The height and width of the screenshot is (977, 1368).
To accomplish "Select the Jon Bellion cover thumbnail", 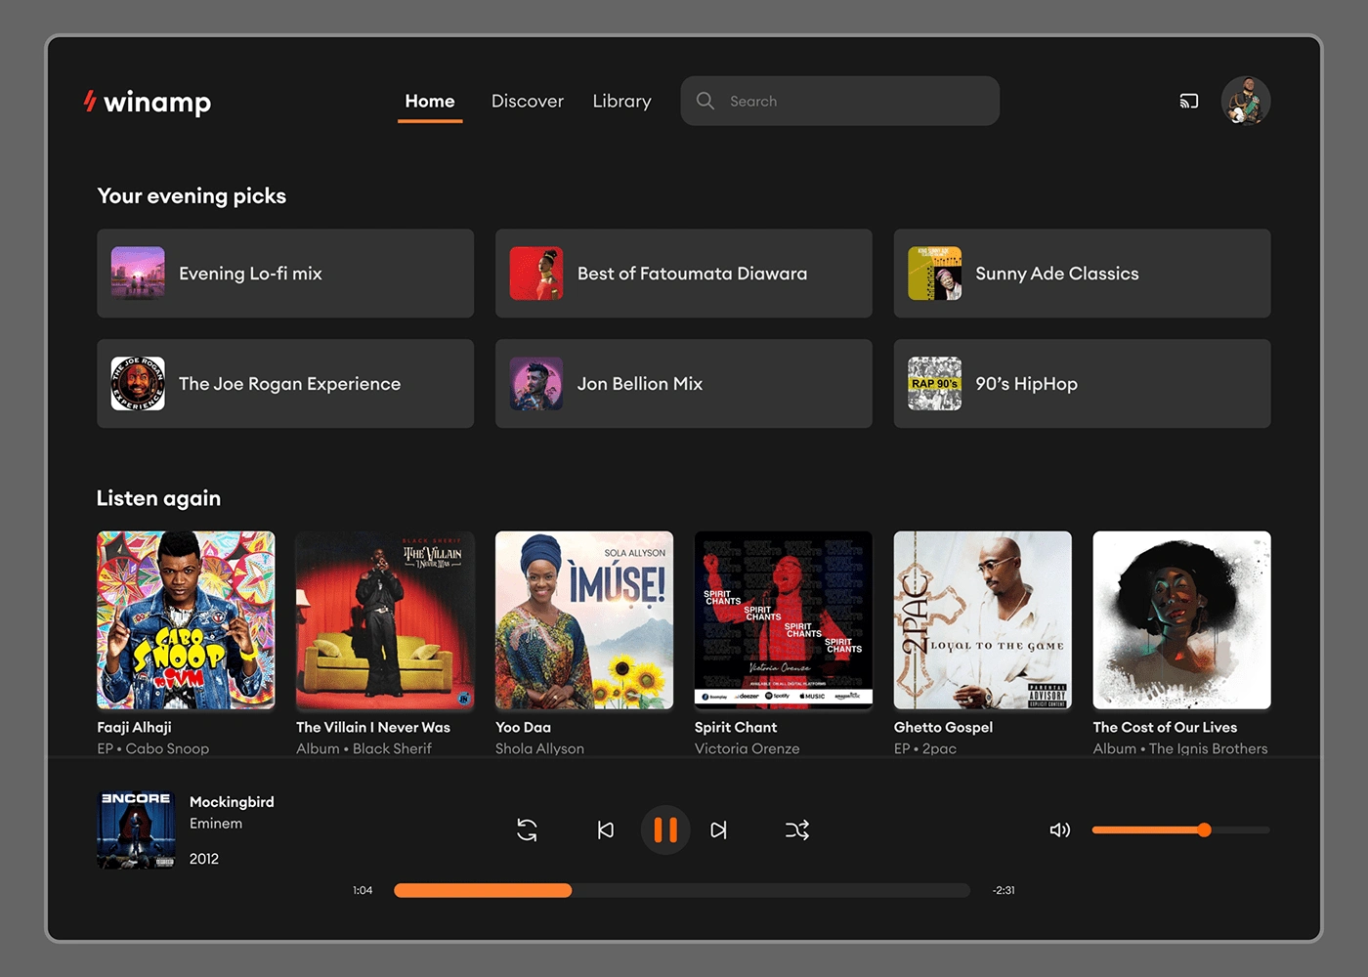I will 536,384.
